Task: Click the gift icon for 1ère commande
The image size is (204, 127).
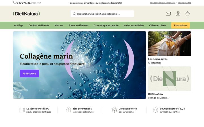Action: point(69,110)
